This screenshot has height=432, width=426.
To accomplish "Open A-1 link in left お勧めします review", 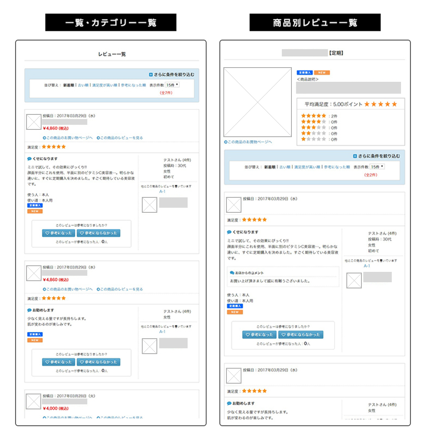I will 162,332.
